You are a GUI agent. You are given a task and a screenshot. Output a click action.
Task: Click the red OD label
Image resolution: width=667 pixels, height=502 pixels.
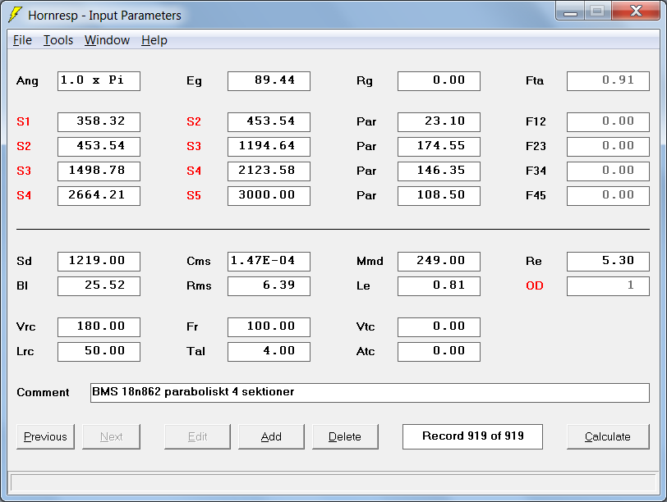535,285
